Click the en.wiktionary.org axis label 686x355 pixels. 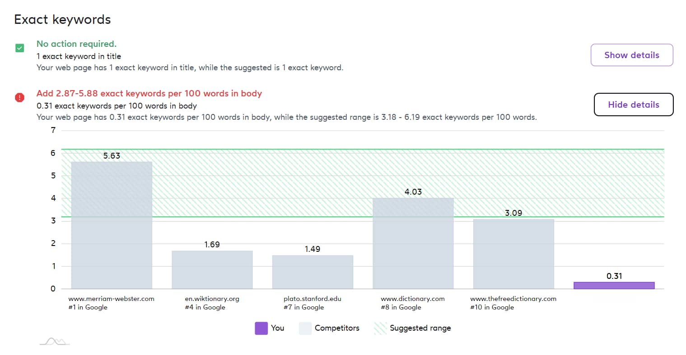point(212,299)
